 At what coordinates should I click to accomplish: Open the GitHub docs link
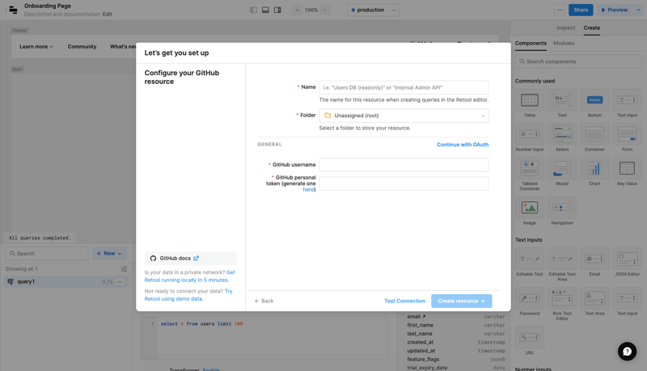click(x=190, y=259)
